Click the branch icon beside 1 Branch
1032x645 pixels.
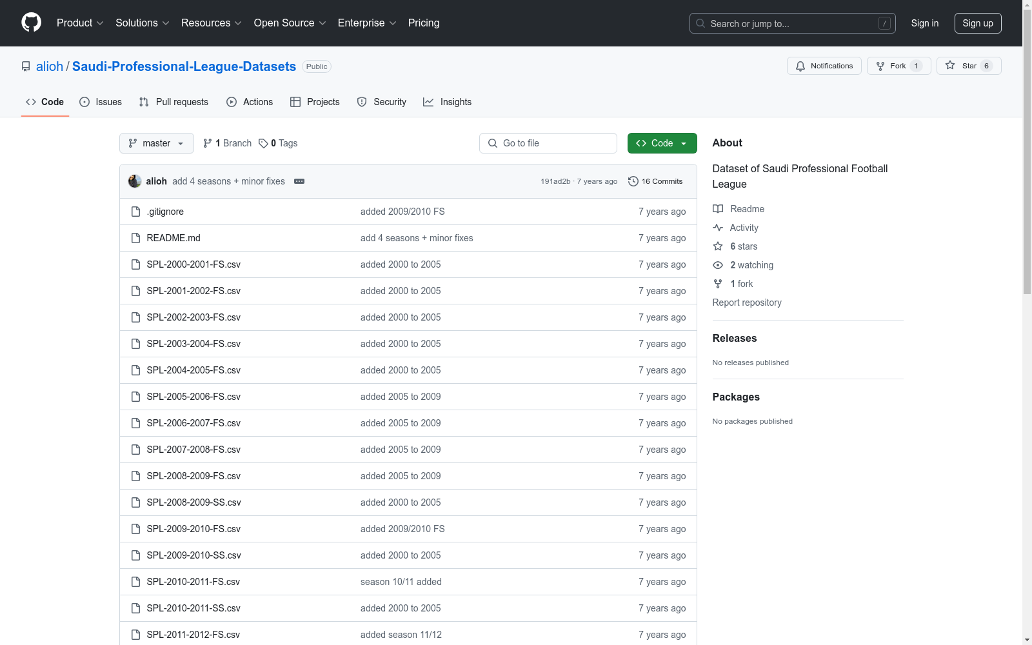[208, 143]
